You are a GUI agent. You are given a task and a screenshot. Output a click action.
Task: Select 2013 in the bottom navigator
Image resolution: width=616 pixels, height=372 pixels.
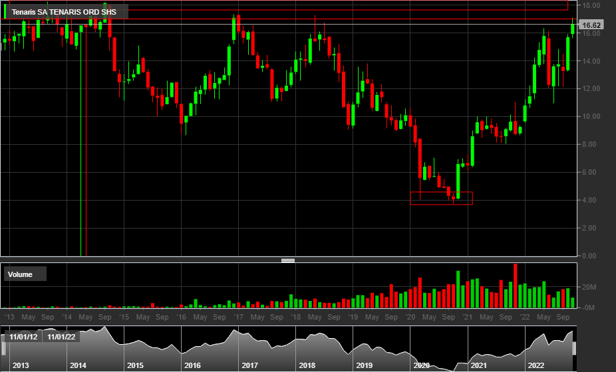tap(21, 365)
